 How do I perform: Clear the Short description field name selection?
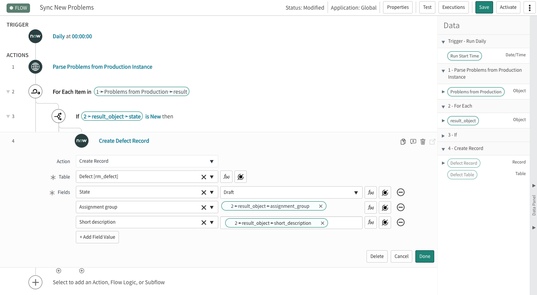(204, 223)
